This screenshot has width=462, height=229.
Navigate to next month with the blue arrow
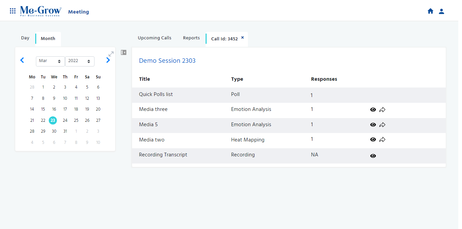pos(108,60)
